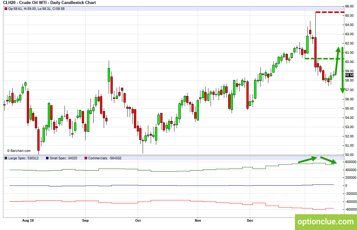Click the Oct date axis label

point(138,220)
